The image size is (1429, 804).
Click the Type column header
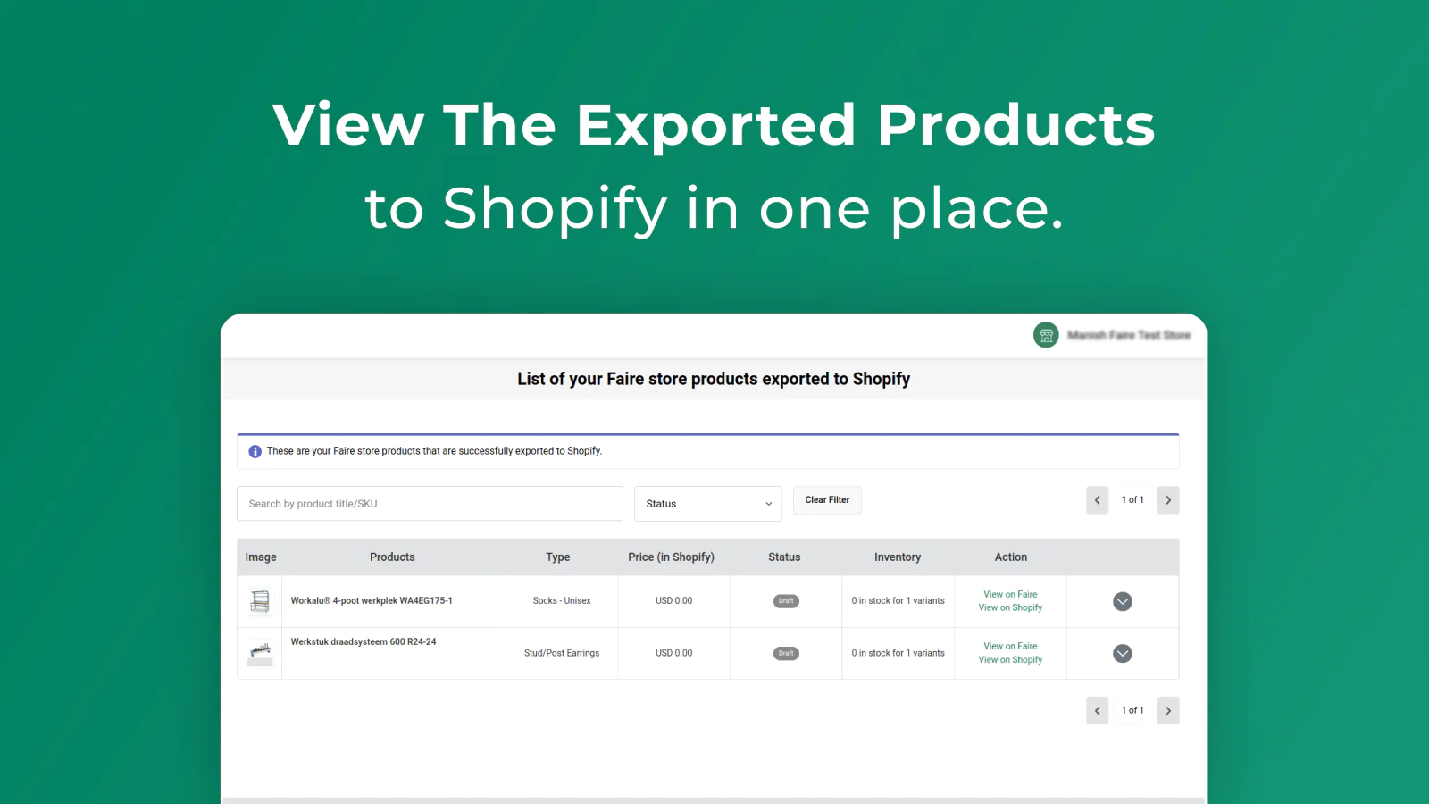point(558,557)
